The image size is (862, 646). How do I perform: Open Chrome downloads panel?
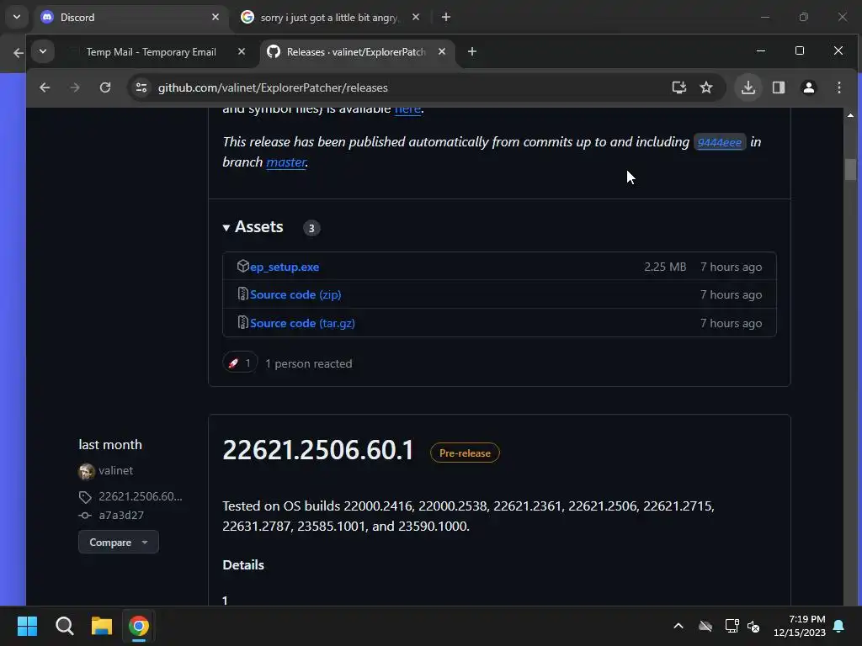pos(748,87)
